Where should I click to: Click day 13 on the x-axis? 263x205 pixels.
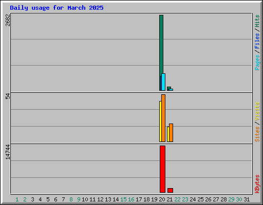click(108, 199)
